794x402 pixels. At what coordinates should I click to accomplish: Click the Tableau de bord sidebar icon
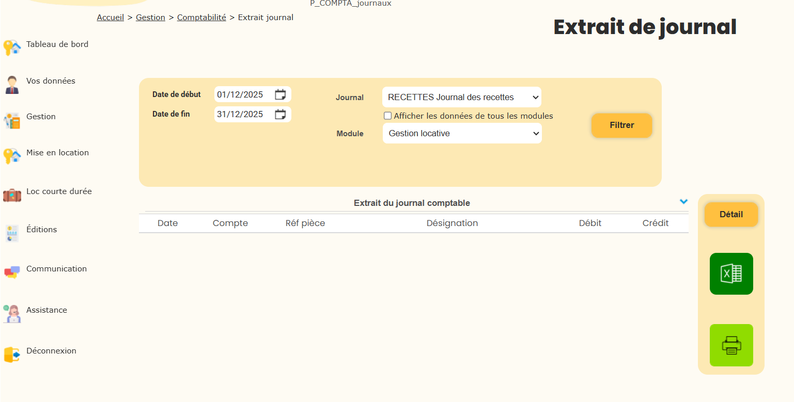tap(12, 47)
